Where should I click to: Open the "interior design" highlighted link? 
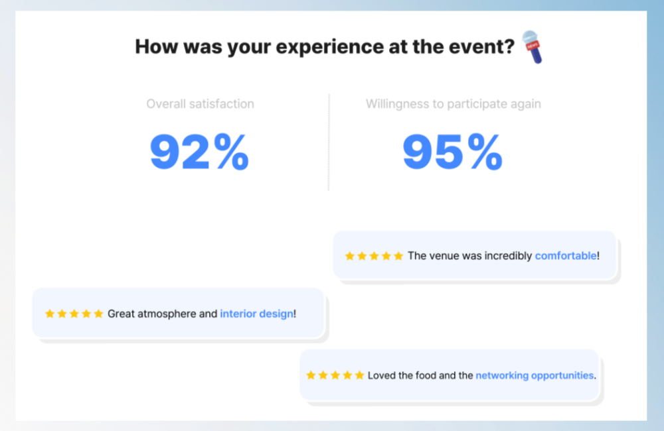(x=256, y=314)
